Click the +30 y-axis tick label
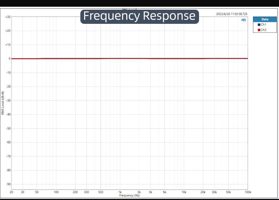 [8, 17]
